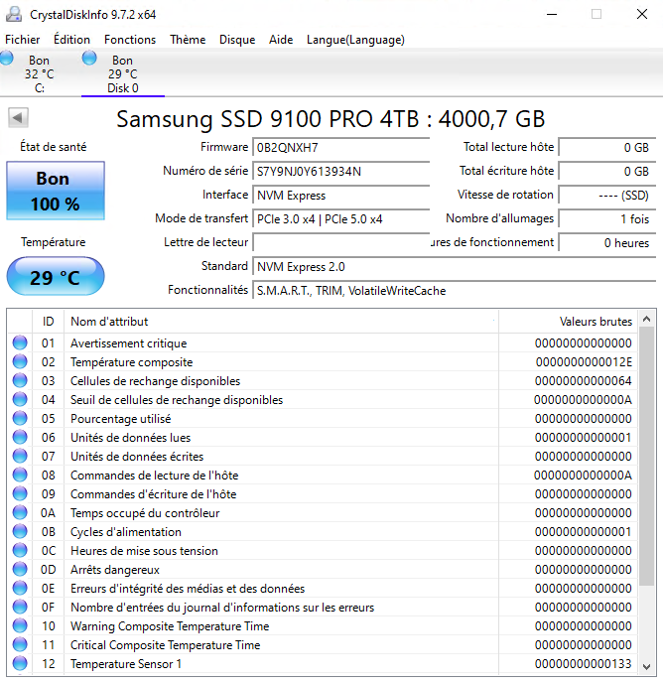
Task: Open the Aide menu
Action: click(281, 40)
